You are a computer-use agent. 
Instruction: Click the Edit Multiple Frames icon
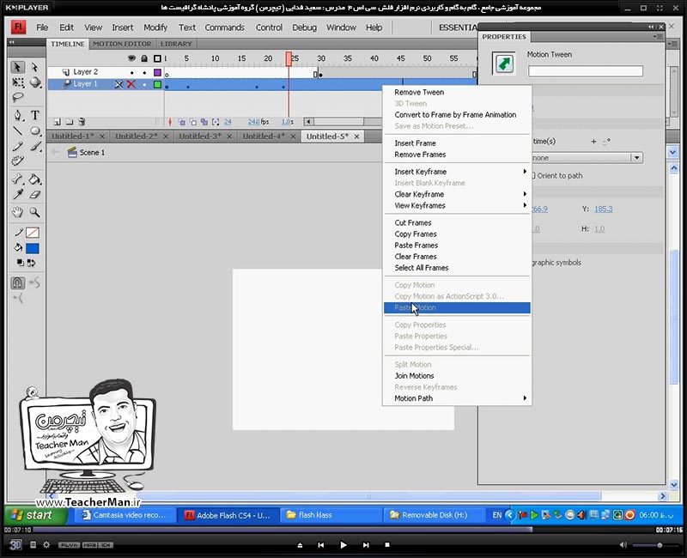204,122
